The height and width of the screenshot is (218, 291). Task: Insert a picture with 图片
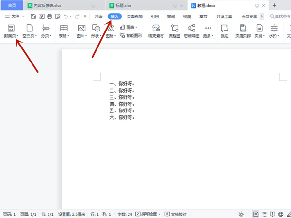[x=81, y=31]
